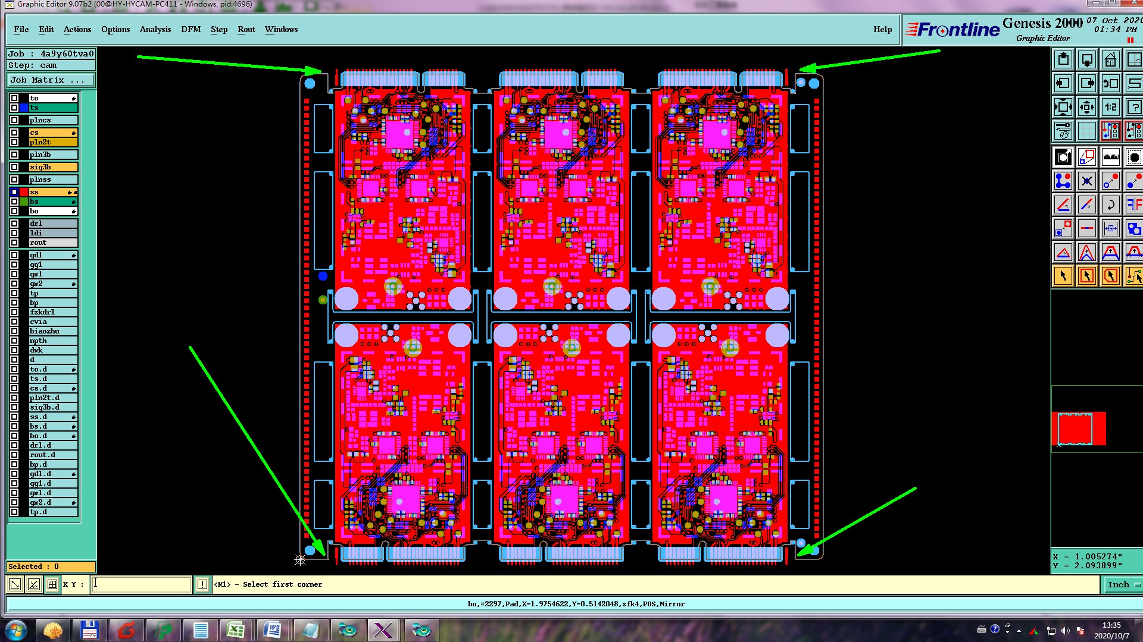Enable the 'rout' layer checkbox

14,243
